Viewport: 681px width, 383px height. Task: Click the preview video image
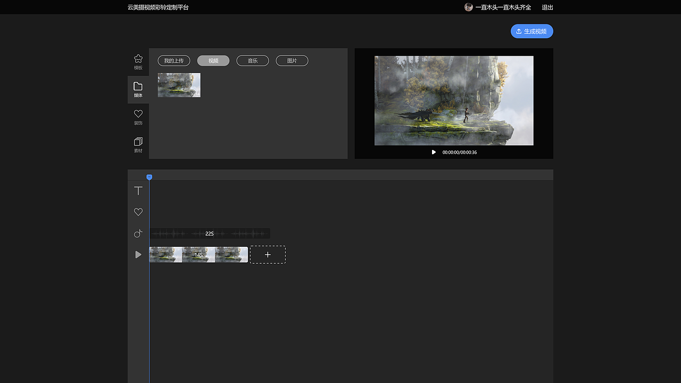pyautogui.click(x=454, y=101)
